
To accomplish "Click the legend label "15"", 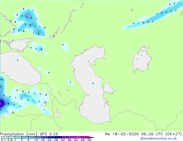I will point(43,140).
